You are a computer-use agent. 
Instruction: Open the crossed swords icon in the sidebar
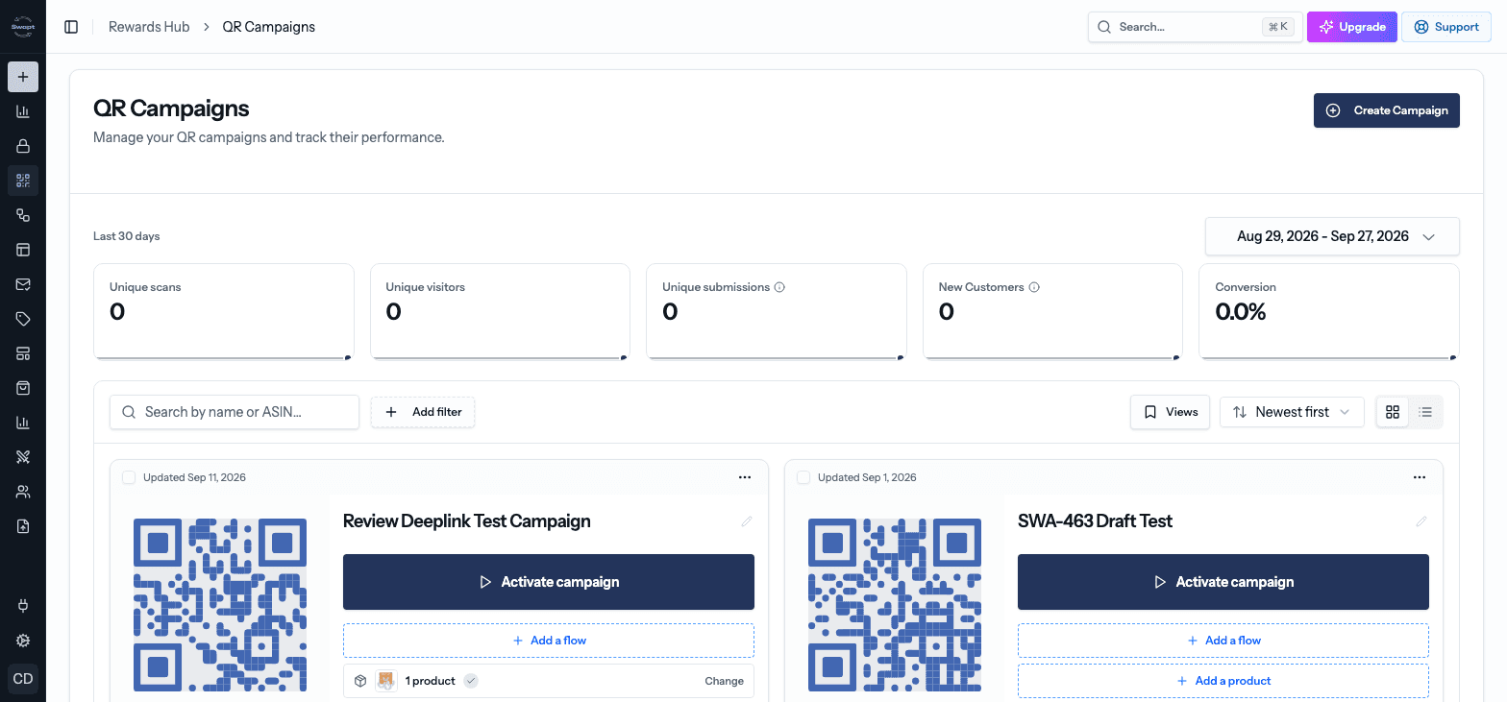23,457
